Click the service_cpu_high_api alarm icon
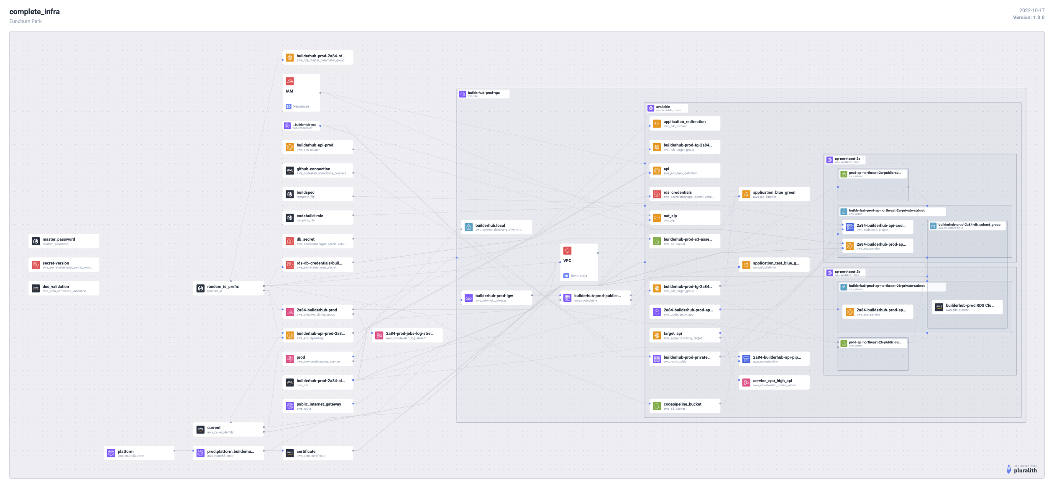Screen dimensions: 1054x488 746,383
